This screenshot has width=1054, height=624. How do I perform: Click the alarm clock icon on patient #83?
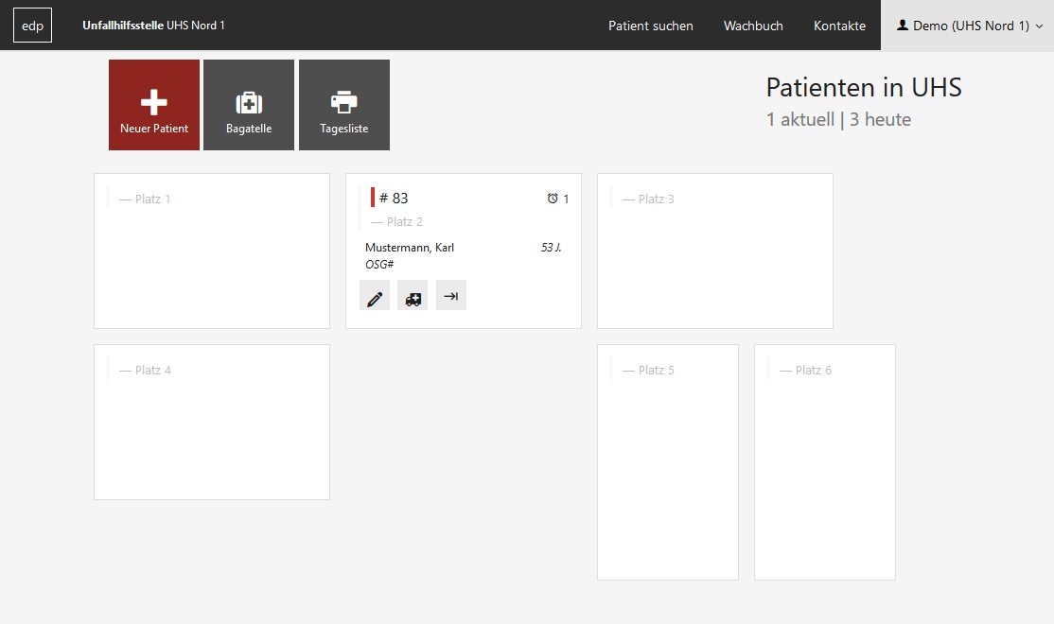coord(553,199)
